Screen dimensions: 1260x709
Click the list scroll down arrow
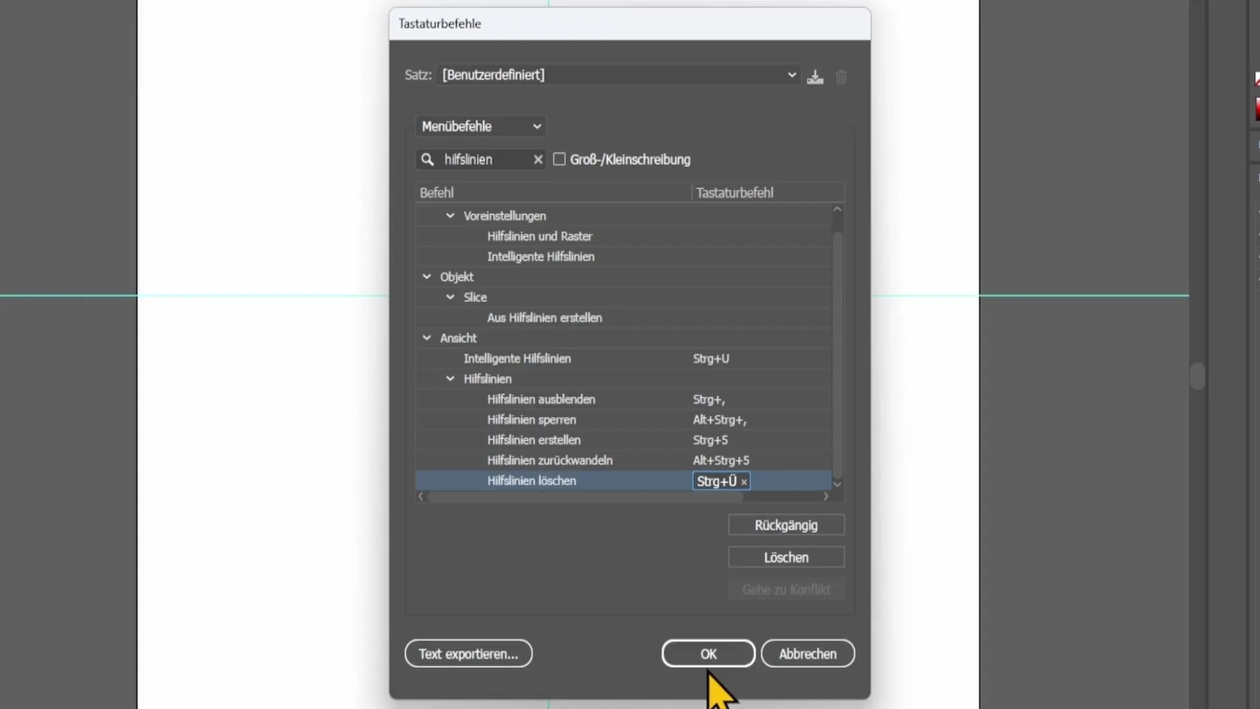837,484
